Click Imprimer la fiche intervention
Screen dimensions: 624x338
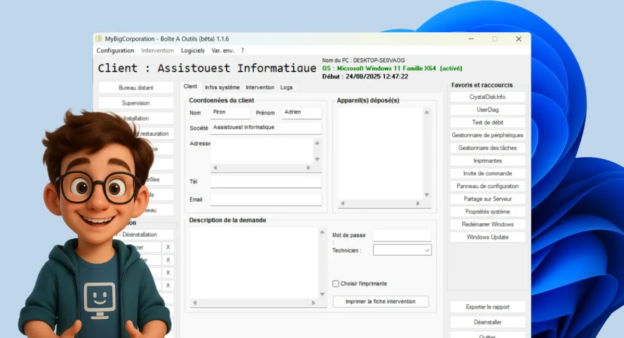(x=381, y=302)
